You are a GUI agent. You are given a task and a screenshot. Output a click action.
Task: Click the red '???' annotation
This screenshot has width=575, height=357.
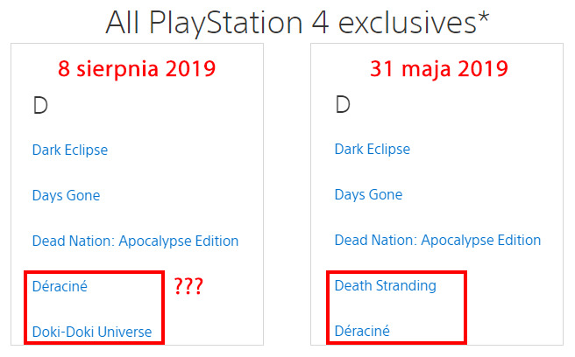click(x=188, y=287)
